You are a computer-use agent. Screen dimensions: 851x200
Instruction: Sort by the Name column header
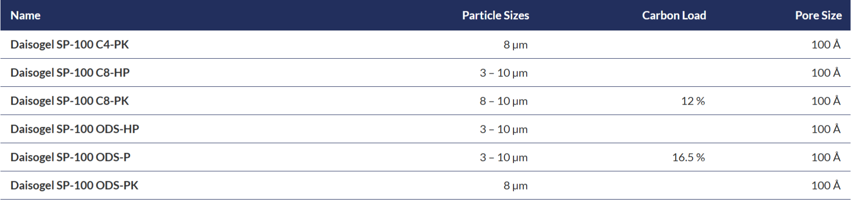point(25,15)
